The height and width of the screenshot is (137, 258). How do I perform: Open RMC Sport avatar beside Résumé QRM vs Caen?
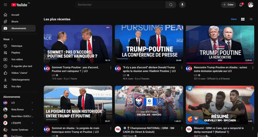[189, 129]
